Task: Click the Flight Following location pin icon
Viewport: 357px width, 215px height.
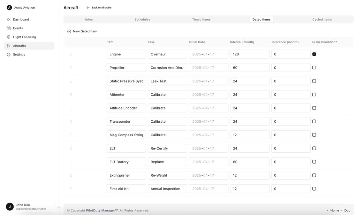Action: tap(9, 37)
